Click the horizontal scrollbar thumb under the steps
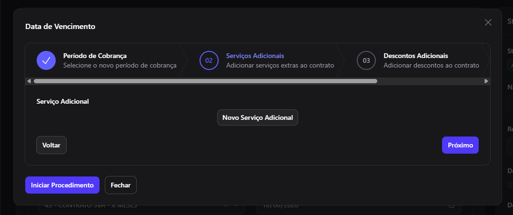Viewport: 513px width, 215px height. (205, 81)
